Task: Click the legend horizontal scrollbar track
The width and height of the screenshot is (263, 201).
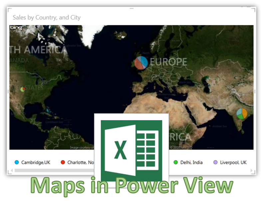Action: (x=54, y=170)
